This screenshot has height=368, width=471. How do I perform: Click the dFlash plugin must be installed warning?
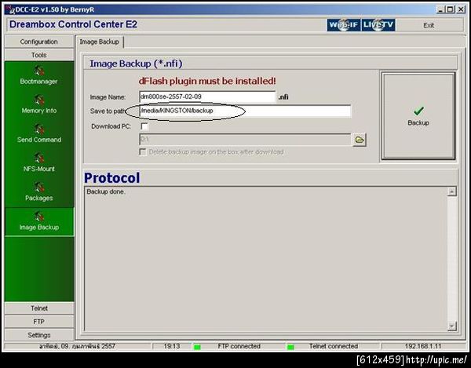pos(207,81)
